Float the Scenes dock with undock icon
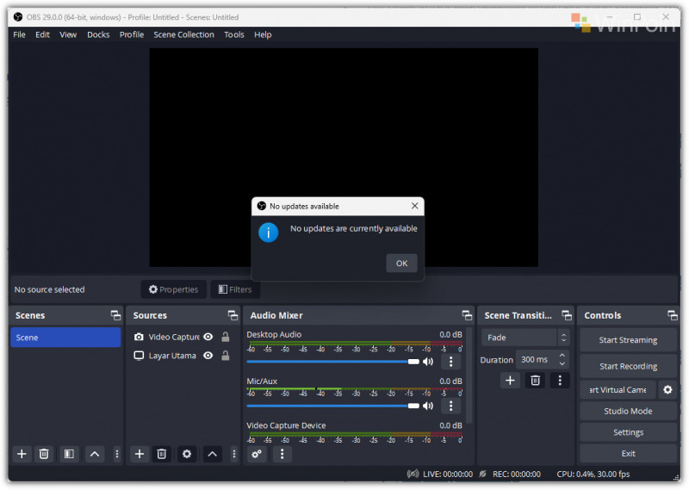689x490 pixels. pos(115,315)
